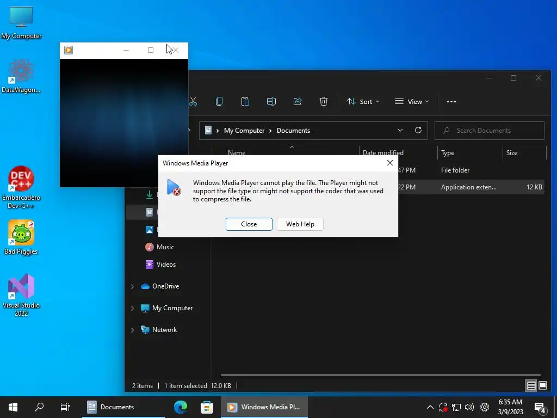
Task: Click Close in the Windows Media Player dialog
Action: [249, 224]
